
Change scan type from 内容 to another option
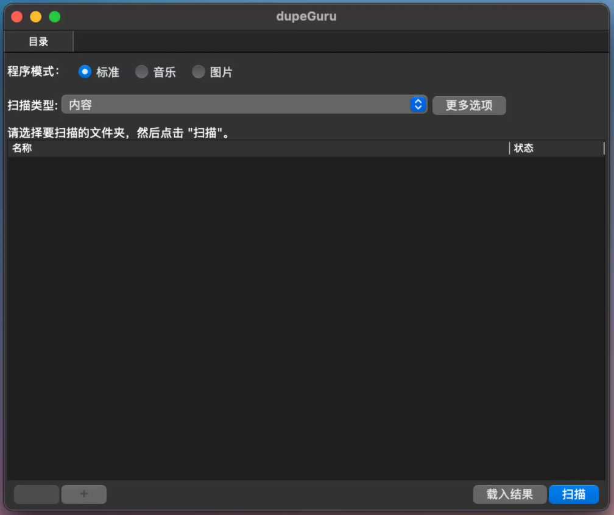(x=244, y=105)
